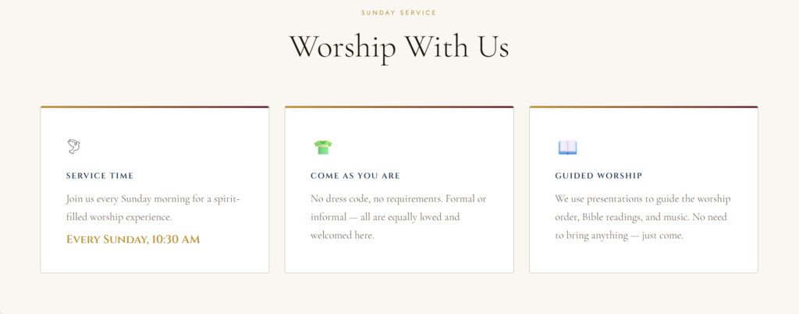This screenshot has width=799, height=314.
Task: Click the word 'Worship' in main heading
Action: tap(343, 47)
